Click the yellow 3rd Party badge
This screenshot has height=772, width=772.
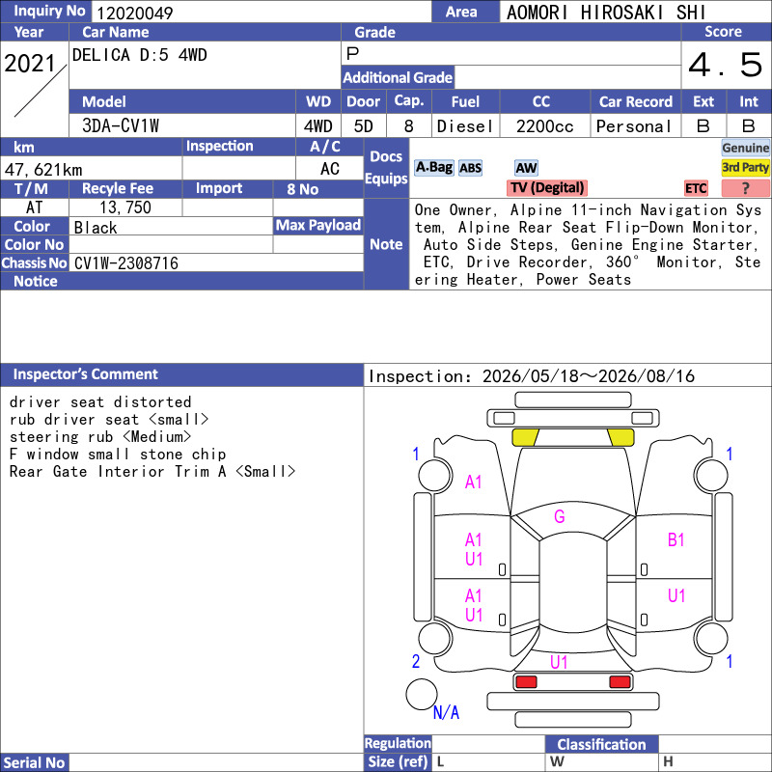[x=745, y=168]
